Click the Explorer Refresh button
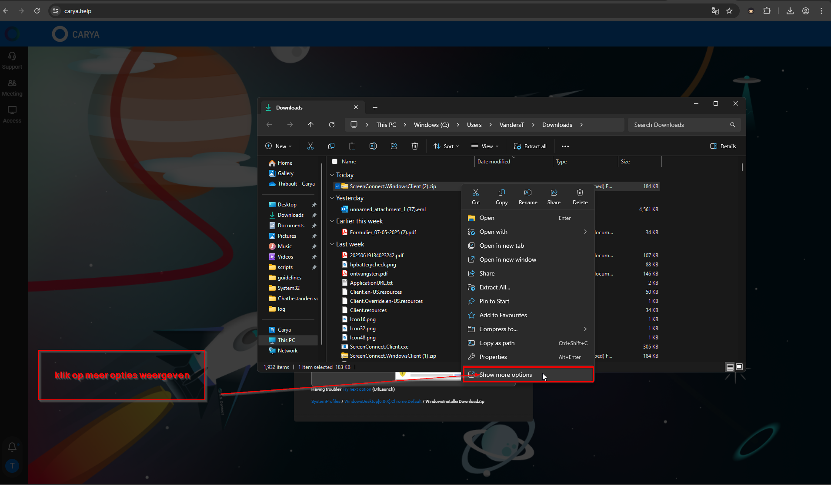Image resolution: width=831 pixels, height=485 pixels. 332,125
